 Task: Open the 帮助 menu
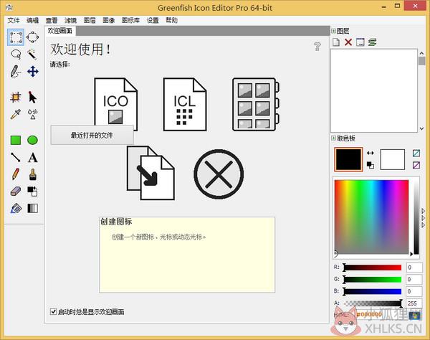(x=172, y=20)
